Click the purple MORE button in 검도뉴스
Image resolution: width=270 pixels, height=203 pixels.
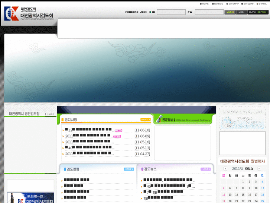[206, 169]
